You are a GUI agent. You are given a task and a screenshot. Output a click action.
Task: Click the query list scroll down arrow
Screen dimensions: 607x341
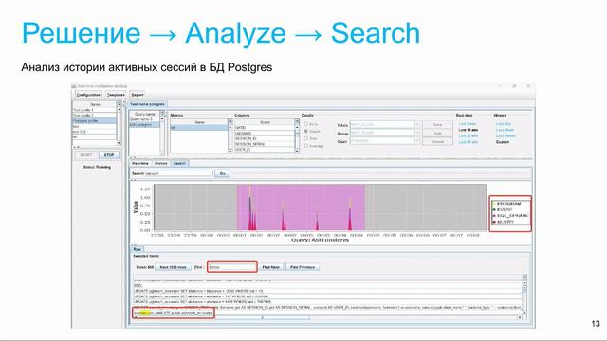tap(162, 153)
